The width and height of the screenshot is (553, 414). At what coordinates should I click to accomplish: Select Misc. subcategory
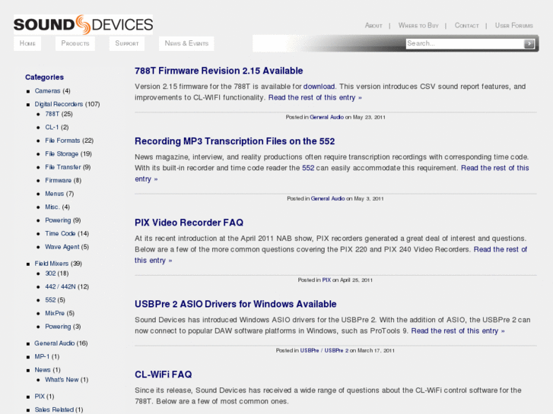(x=52, y=207)
